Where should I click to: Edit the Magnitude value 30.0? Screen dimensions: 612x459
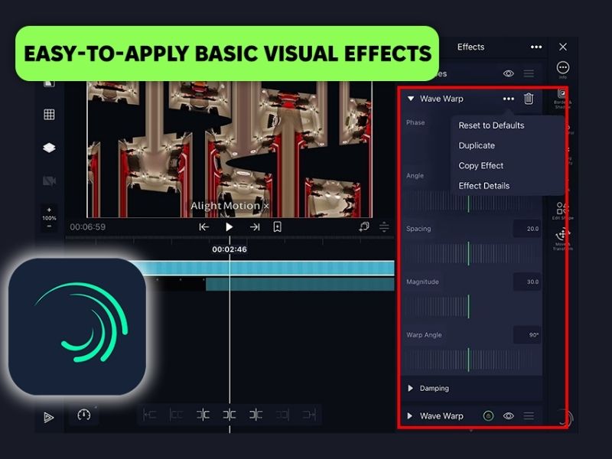point(527,282)
